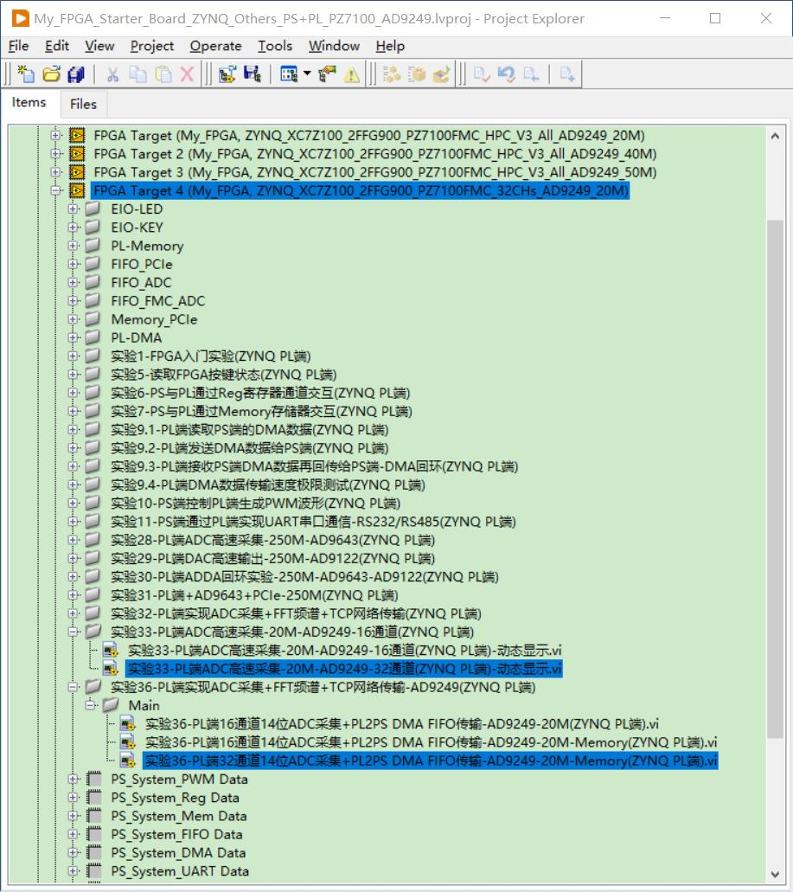Select the Memory_PCIe folder
This screenshot has height=892, width=793.
(154, 320)
